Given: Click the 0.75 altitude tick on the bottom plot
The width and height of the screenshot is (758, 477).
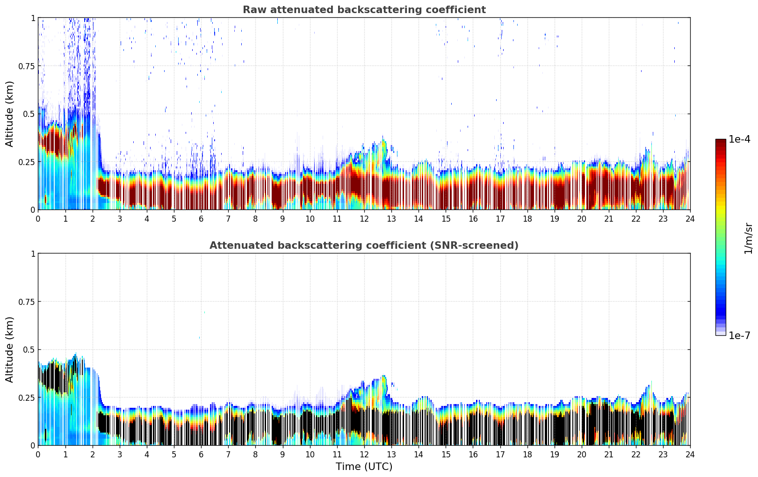Looking at the screenshot, I should (27, 302).
